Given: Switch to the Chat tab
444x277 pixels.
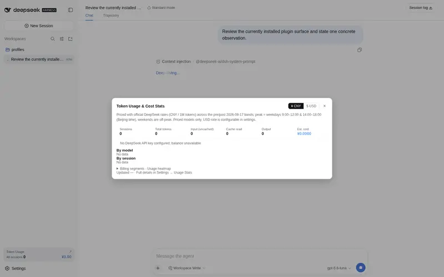Looking at the screenshot, I should 89,16.
